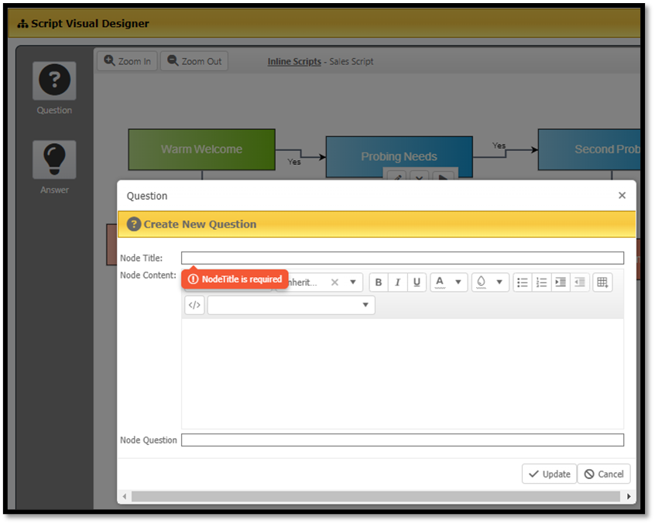655x524 pixels.
Task: Apply the background color droplet button
Action: pos(482,283)
